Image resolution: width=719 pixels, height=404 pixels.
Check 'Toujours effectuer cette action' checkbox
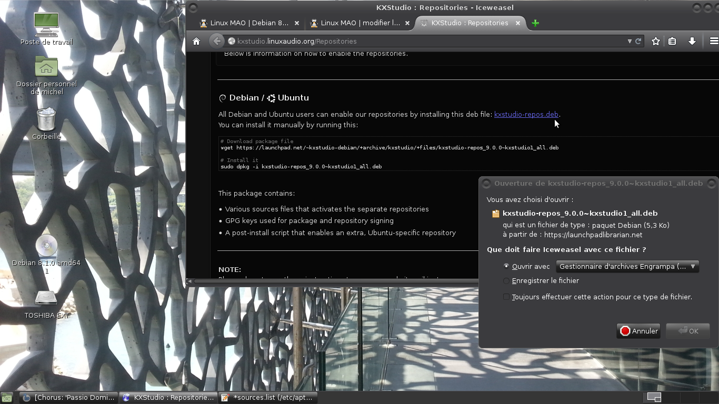[506, 297]
